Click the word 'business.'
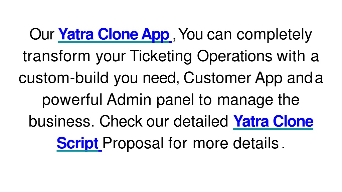This screenshot has height=192, width=342. (61, 121)
